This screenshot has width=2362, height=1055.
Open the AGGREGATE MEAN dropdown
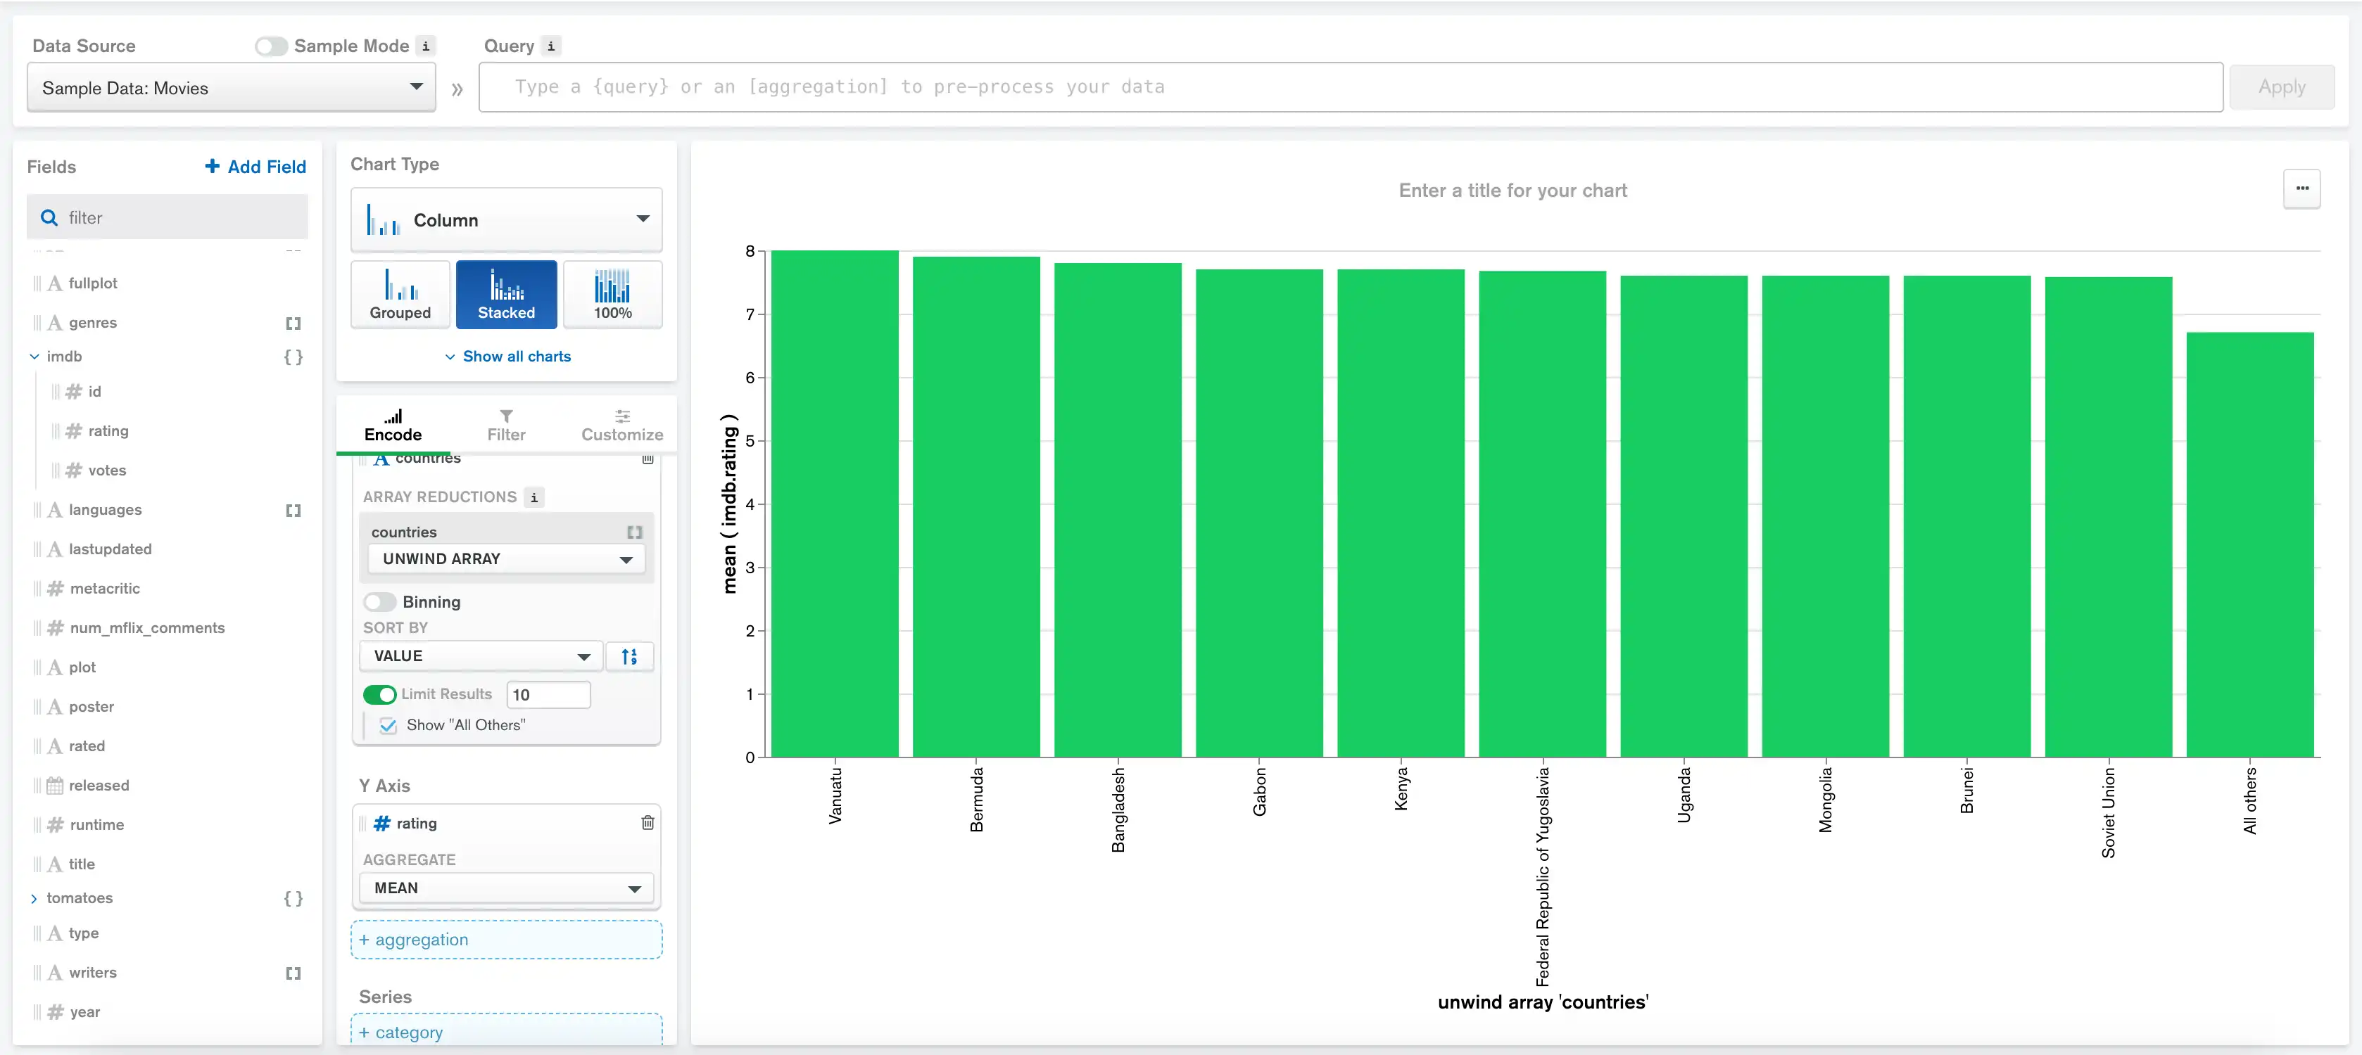(x=503, y=888)
